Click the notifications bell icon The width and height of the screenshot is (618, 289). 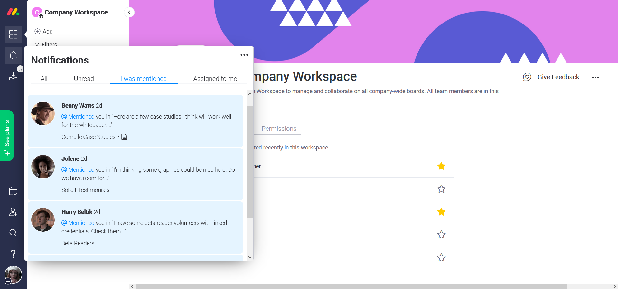[13, 55]
